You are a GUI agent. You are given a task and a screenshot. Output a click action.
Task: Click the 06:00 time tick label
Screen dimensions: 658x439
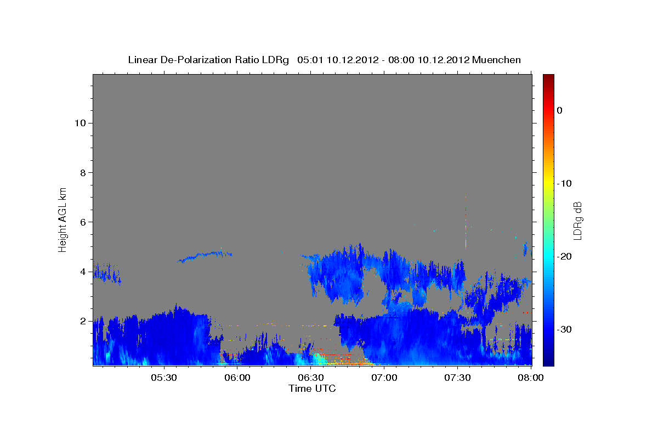(x=237, y=378)
